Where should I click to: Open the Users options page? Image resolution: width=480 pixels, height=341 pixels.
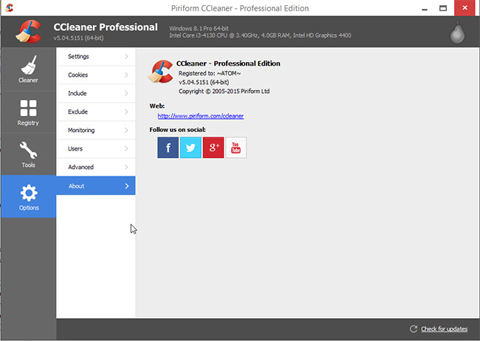click(96, 149)
